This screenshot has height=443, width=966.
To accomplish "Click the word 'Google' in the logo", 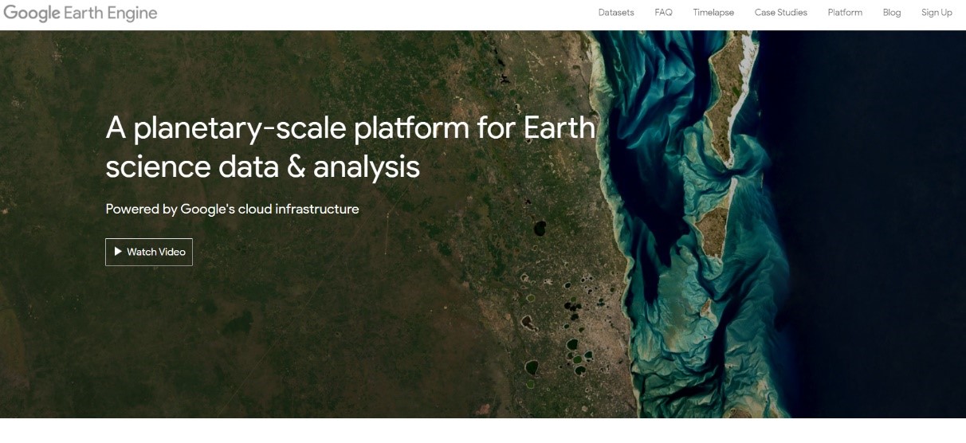I will (32, 13).
